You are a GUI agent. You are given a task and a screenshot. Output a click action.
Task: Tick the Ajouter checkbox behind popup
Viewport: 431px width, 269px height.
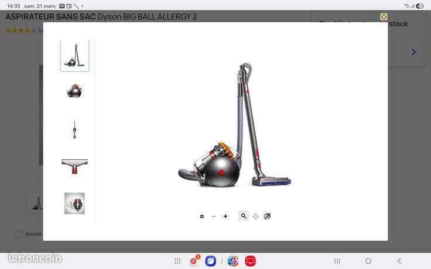19,234
